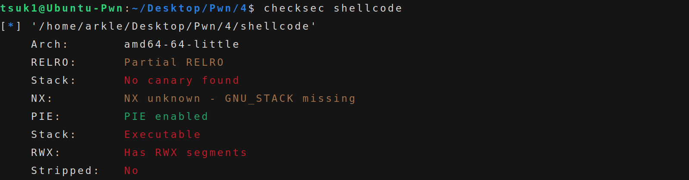Image resolution: width=689 pixels, height=180 pixels.
Task: Click the tsuk1@Ubuntu-Pwn prompt username
Action: (62, 8)
